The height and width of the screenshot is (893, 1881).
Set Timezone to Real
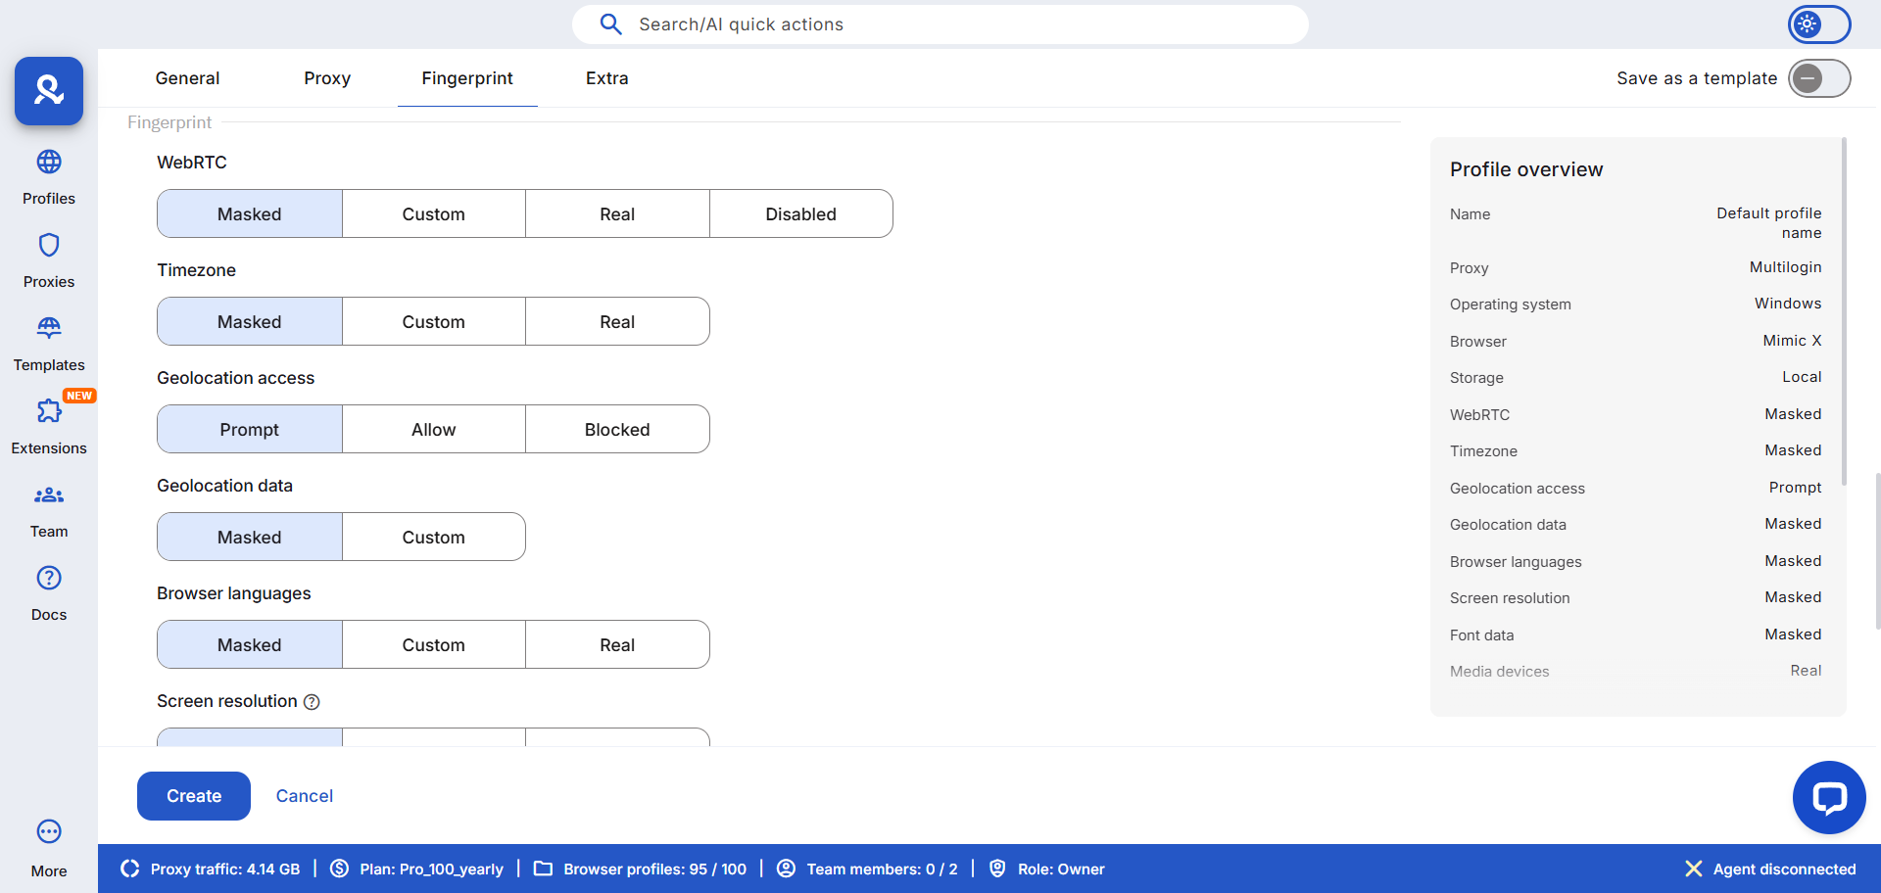616,321
